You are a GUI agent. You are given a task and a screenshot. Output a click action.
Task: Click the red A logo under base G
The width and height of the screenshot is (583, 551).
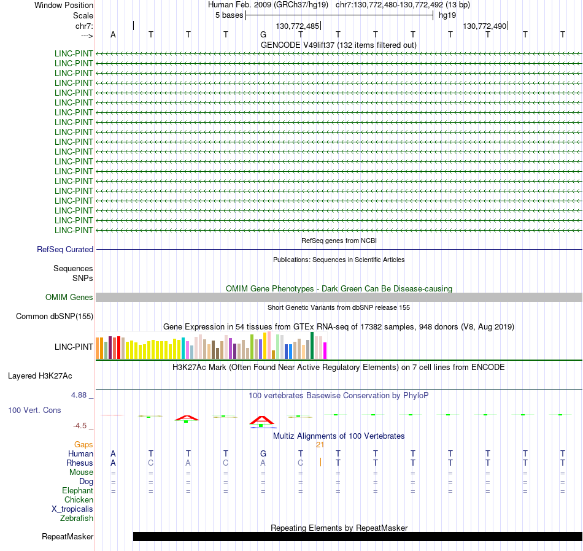coord(262,420)
